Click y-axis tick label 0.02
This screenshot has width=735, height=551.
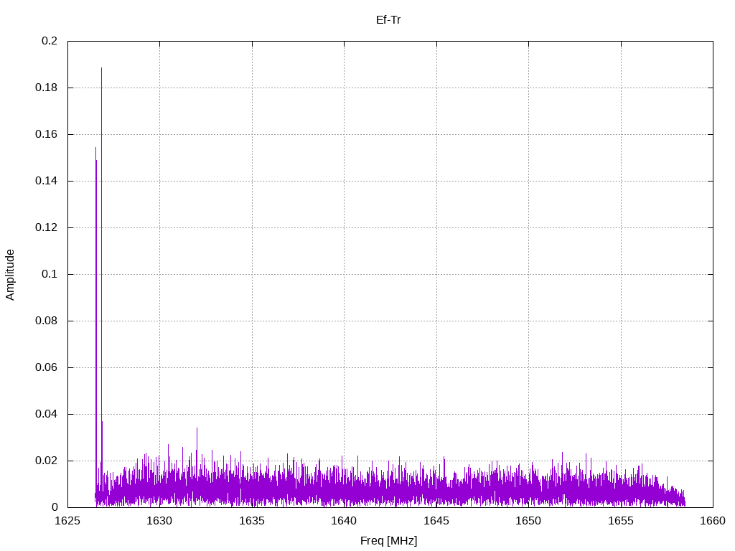[47, 461]
